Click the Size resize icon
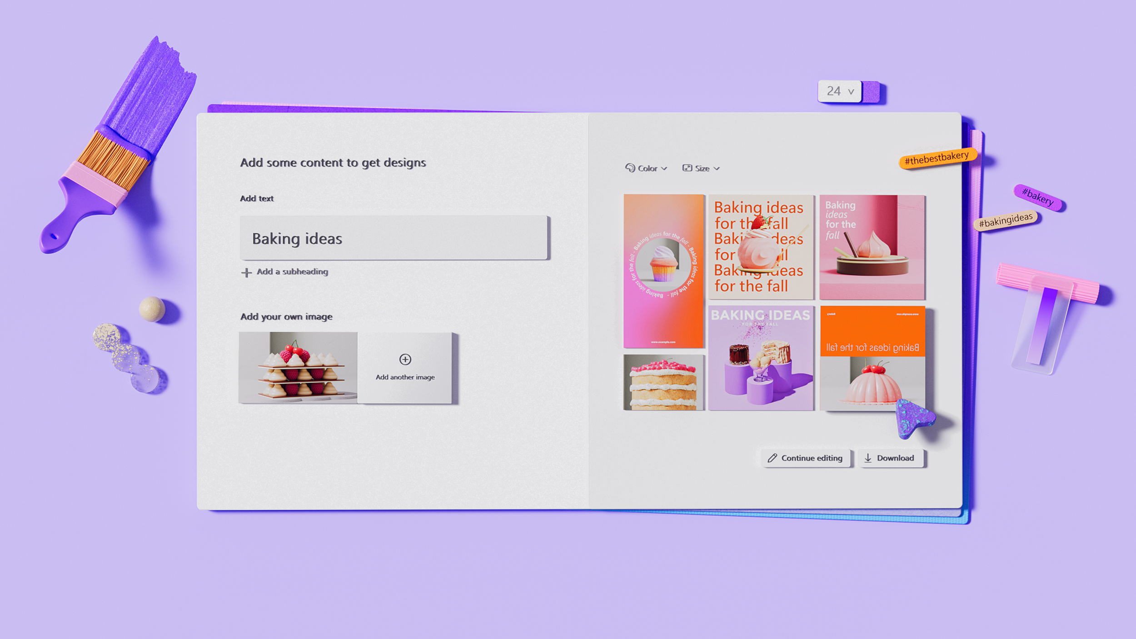This screenshot has width=1136, height=639. [x=687, y=168]
